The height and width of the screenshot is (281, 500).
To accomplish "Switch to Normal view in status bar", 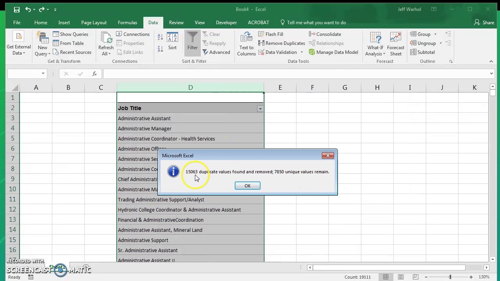I will 386,277.
